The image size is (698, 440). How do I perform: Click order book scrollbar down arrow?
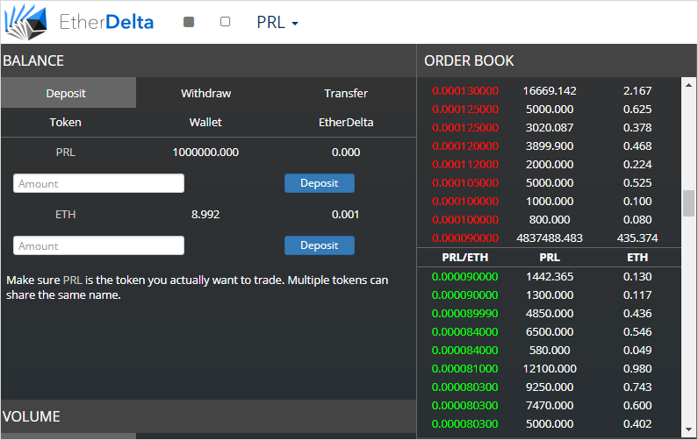click(688, 429)
